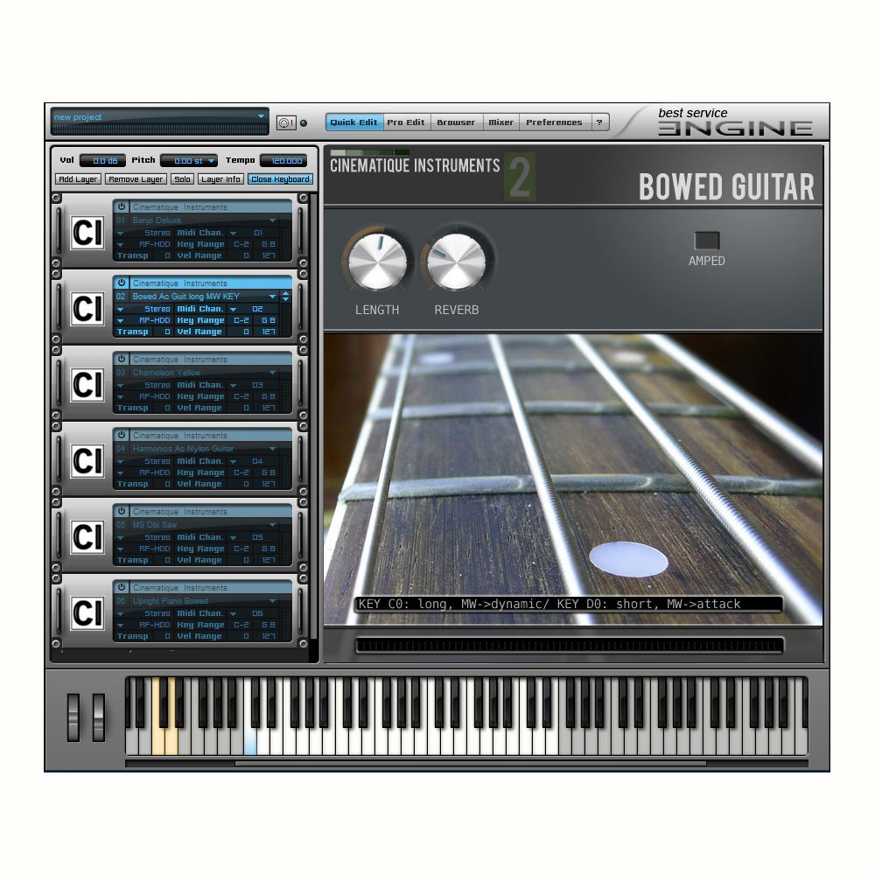Screen dimensions: 875x875
Task: Open the question mark help tab
Action: click(598, 122)
